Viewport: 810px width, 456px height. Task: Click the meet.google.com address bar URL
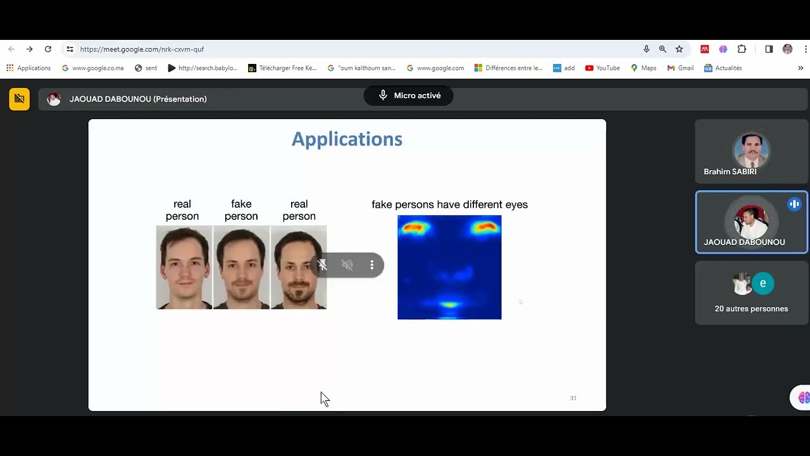pos(142,49)
